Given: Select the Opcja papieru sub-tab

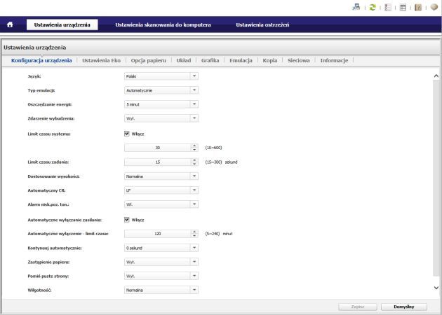Looking at the screenshot, I should coord(148,60).
